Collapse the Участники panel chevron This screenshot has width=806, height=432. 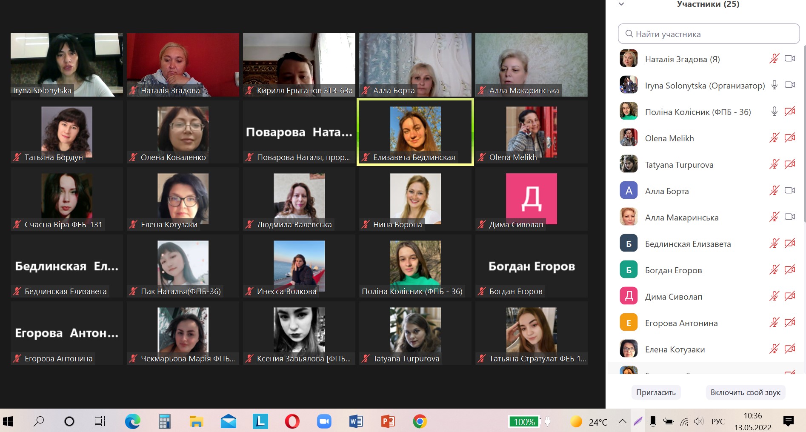pos(621,4)
